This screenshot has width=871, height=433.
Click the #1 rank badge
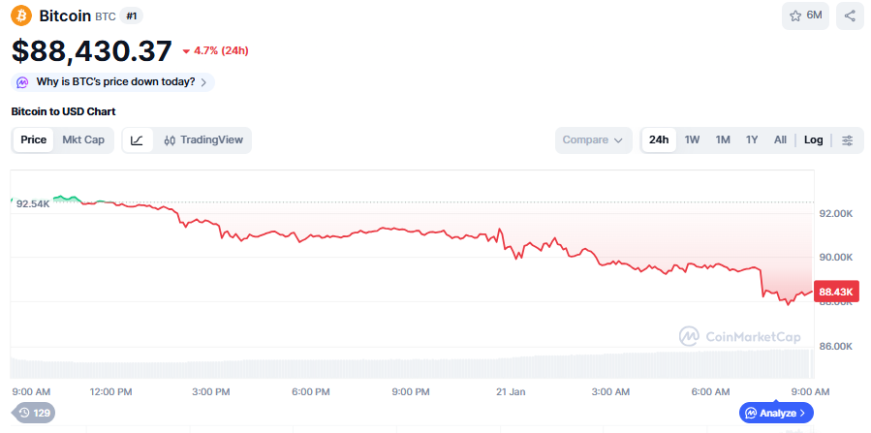coord(132,15)
